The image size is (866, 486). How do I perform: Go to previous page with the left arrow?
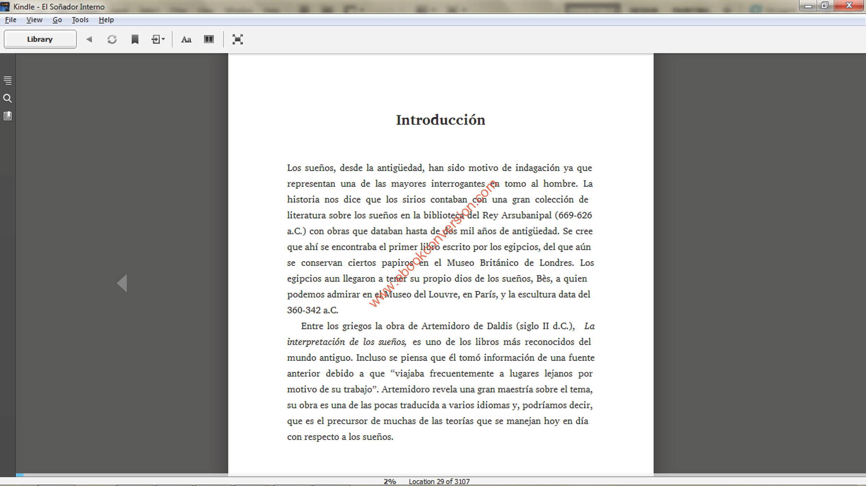(122, 283)
